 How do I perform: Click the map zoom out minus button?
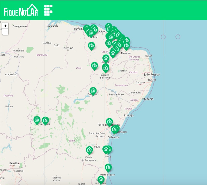[5, 32]
